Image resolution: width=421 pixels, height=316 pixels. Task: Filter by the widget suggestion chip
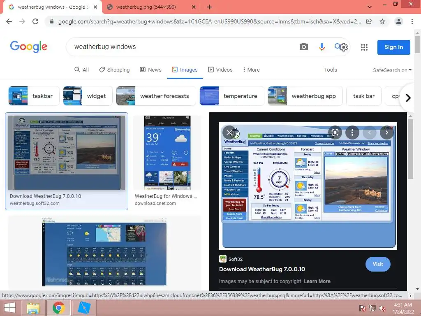coord(88,96)
